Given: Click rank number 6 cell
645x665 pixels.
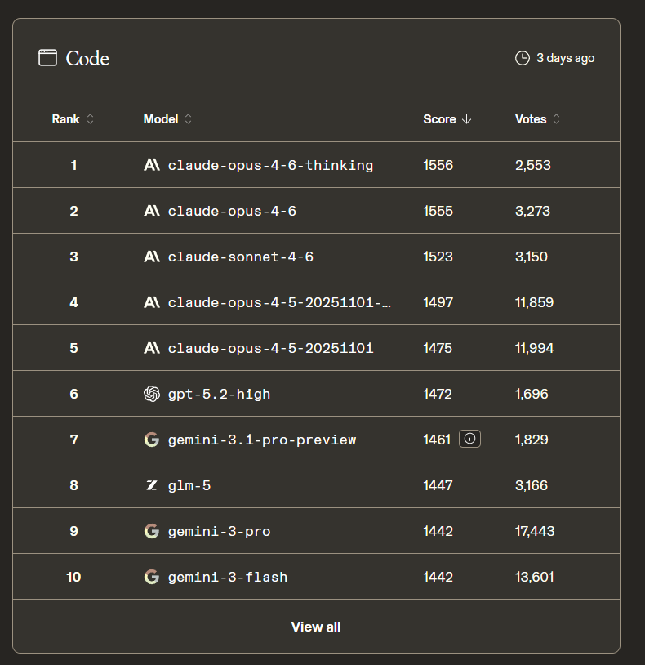Looking at the screenshot, I should (73, 394).
